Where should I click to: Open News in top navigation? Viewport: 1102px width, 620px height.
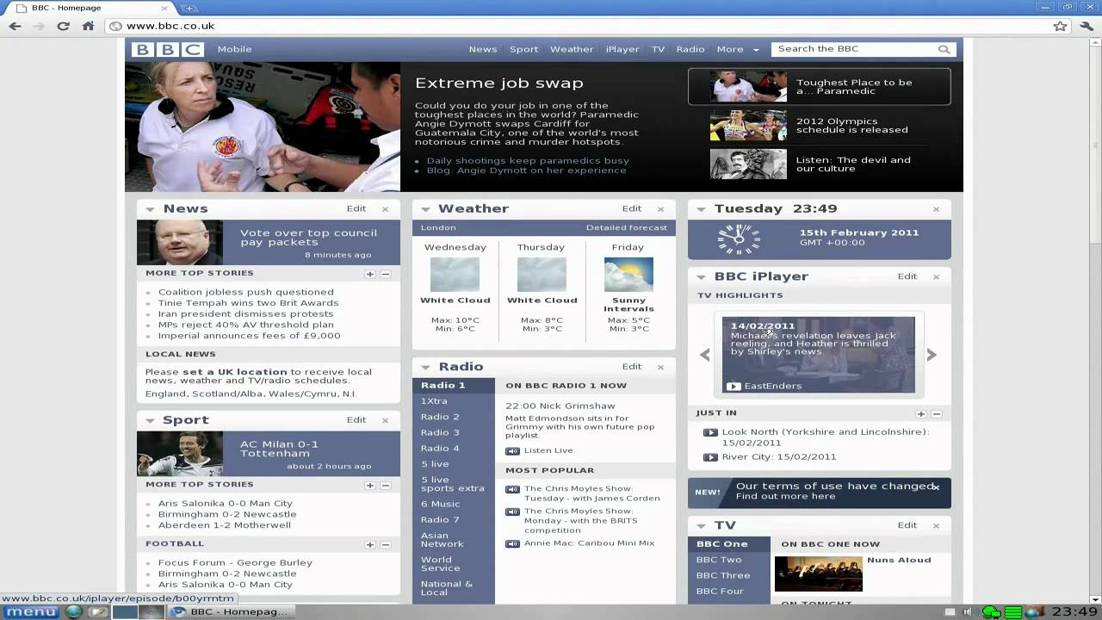tap(483, 49)
